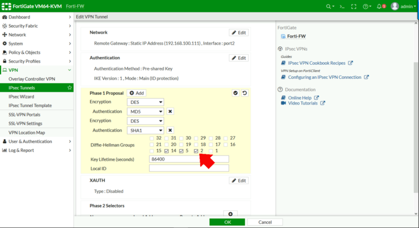Open MD5 Authentication dropdown

[145, 112]
